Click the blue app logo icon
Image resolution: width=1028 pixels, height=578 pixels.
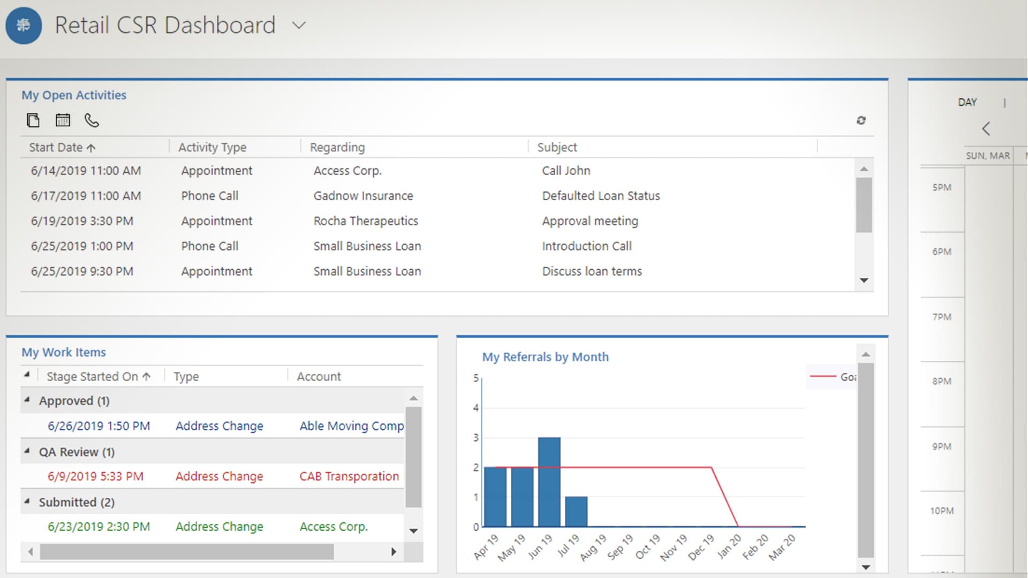point(24,25)
